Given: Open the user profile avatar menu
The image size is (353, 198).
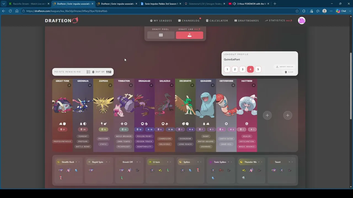Looking at the screenshot, I should pos(302,21).
